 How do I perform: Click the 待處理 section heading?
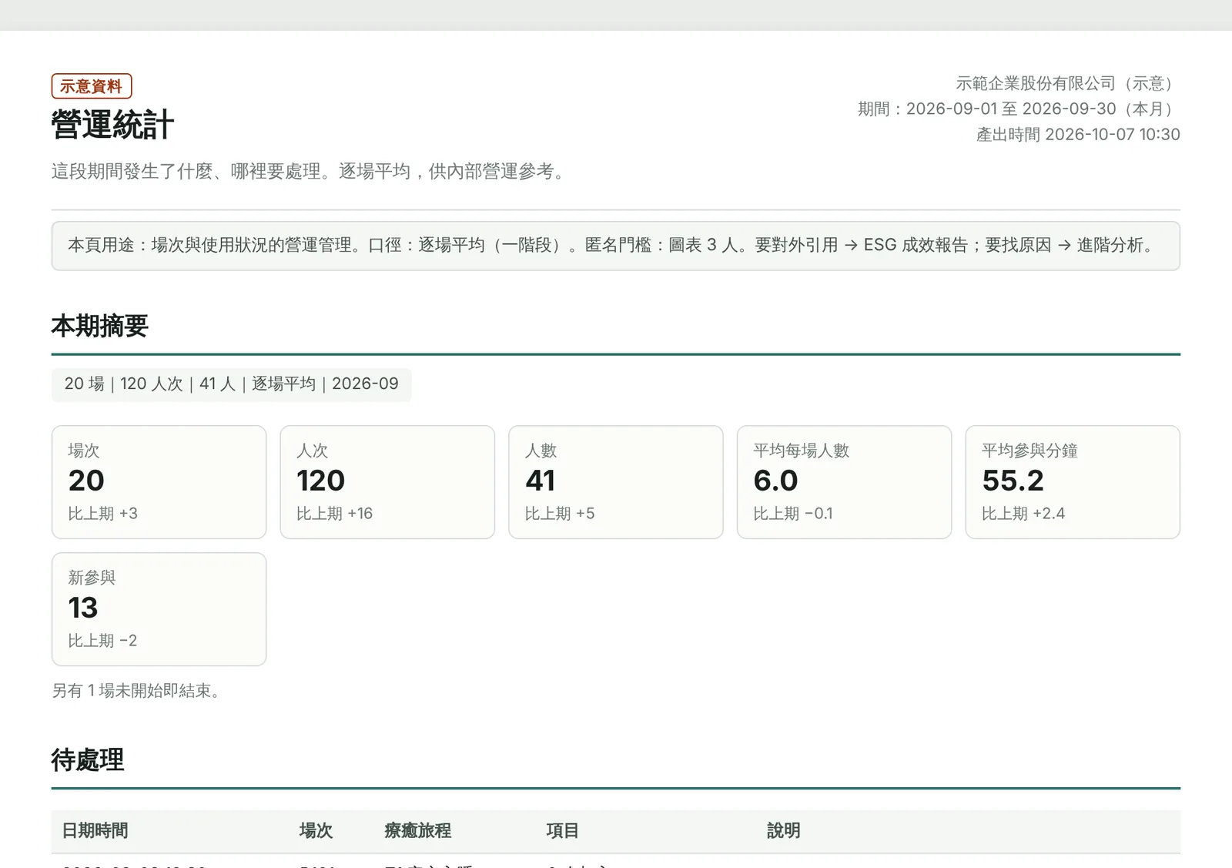click(x=88, y=760)
